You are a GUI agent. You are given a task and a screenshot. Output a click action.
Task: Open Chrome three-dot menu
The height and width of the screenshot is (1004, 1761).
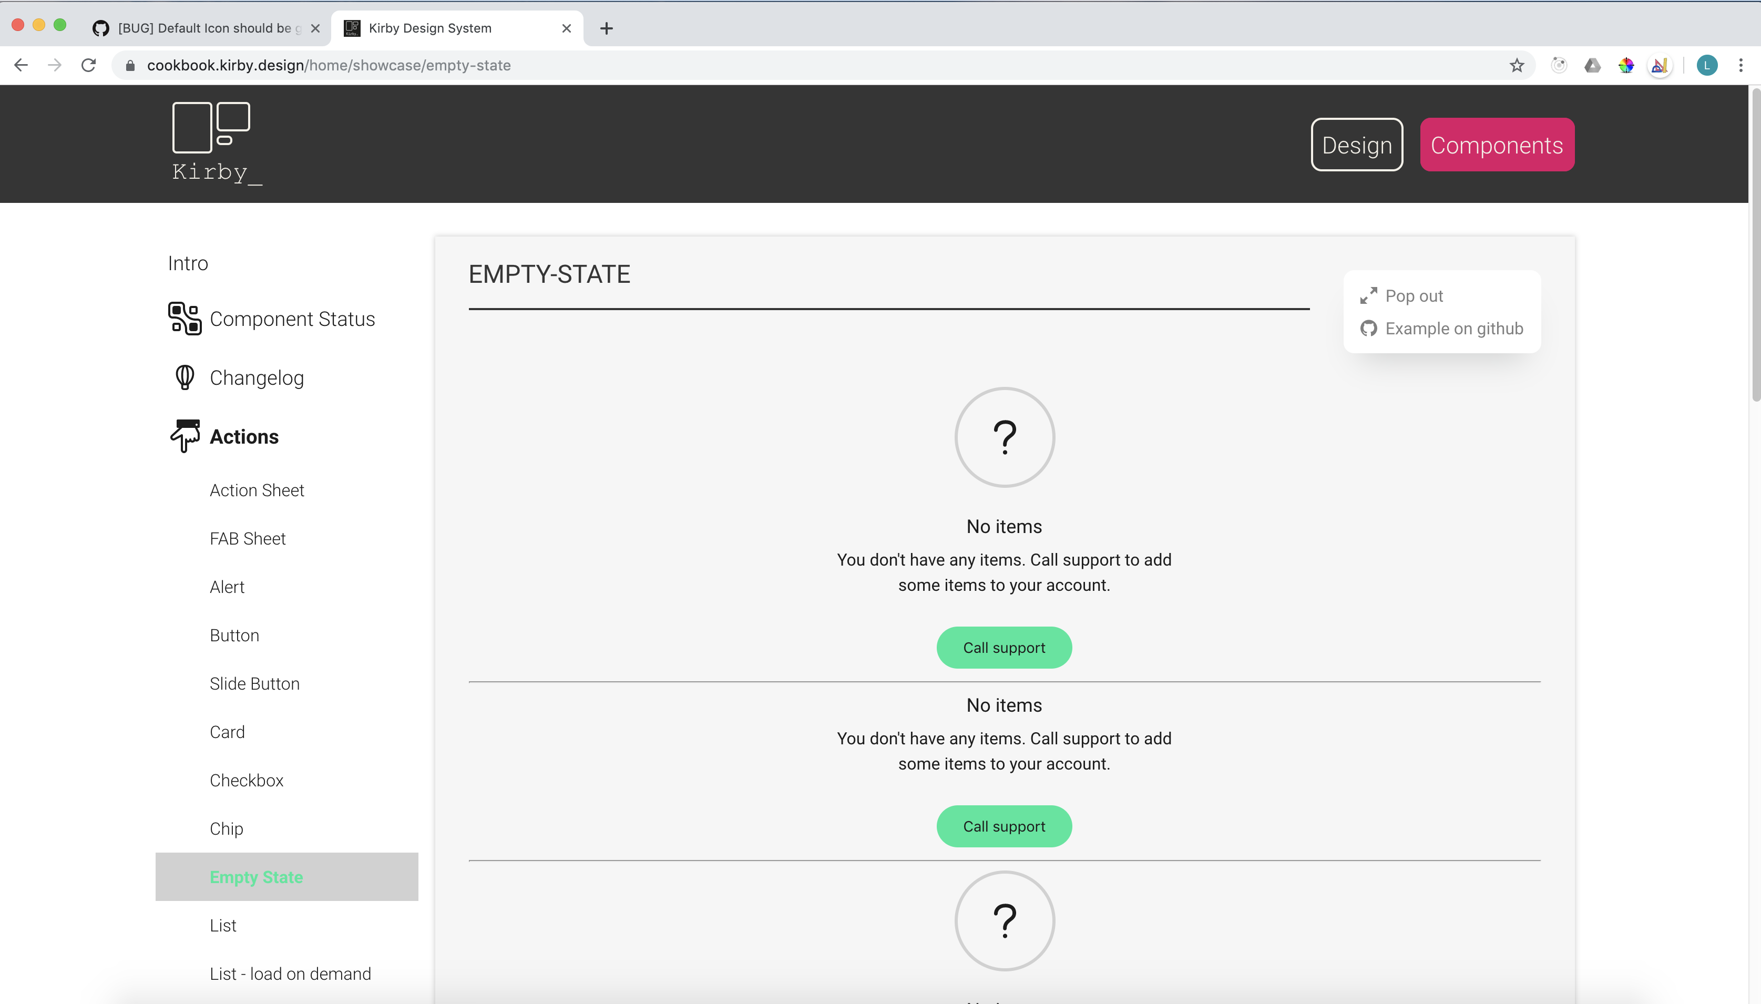point(1740,66)
